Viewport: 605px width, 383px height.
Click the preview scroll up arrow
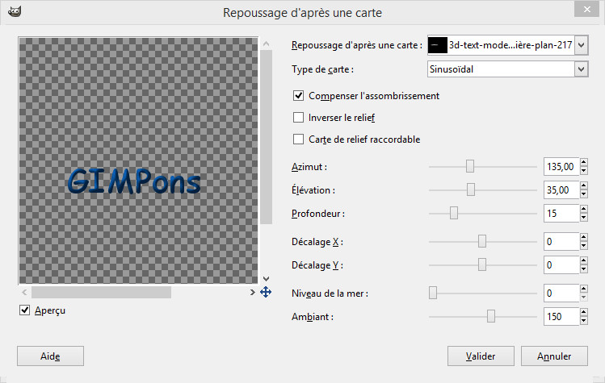266,44
